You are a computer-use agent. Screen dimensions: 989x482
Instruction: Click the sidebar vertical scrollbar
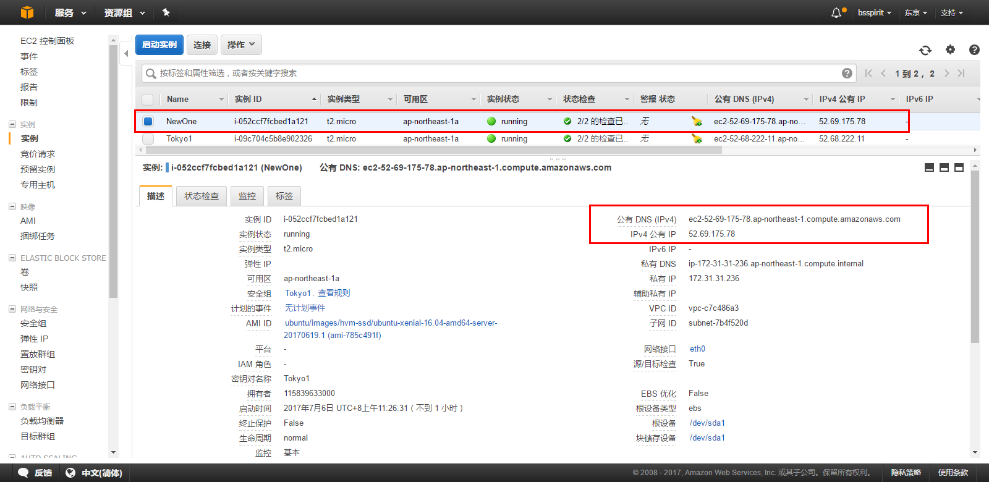(x=113, y=171)
